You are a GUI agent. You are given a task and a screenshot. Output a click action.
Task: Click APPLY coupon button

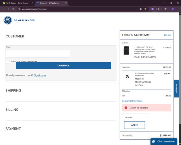(135, 125)
